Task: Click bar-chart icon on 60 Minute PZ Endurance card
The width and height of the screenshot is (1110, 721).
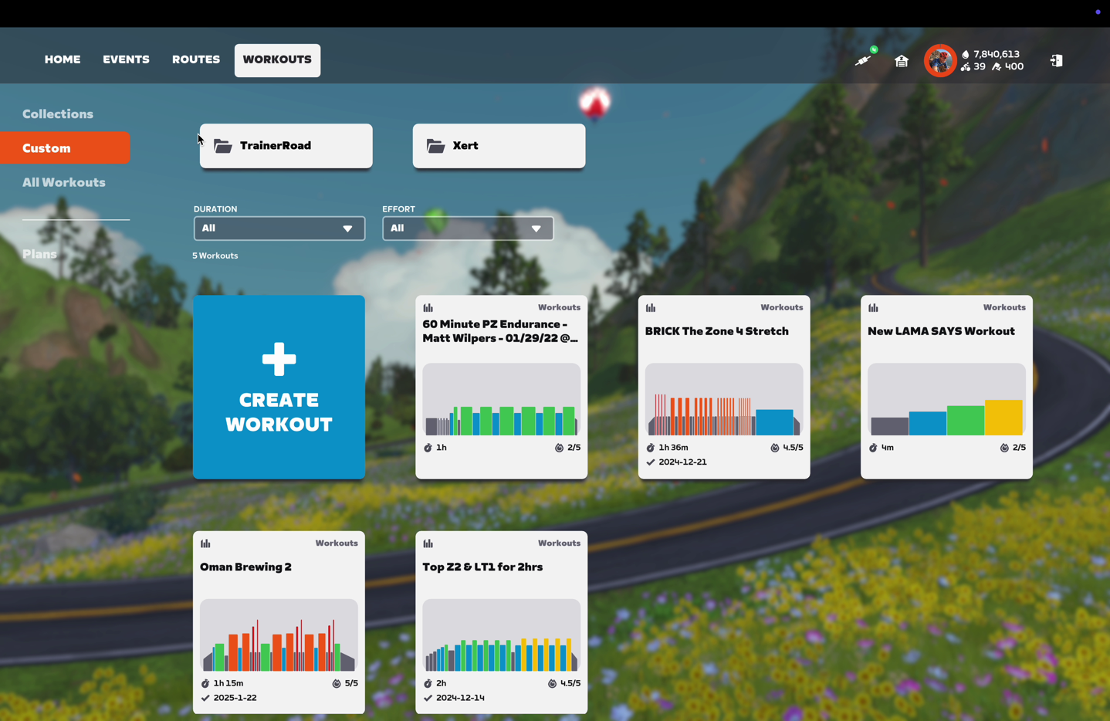Action: point(428,307)
